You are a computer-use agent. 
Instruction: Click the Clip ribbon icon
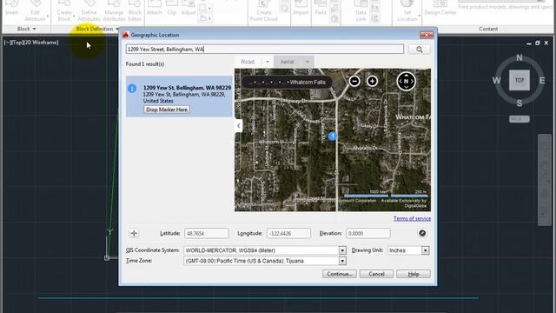tap(172, 8)
